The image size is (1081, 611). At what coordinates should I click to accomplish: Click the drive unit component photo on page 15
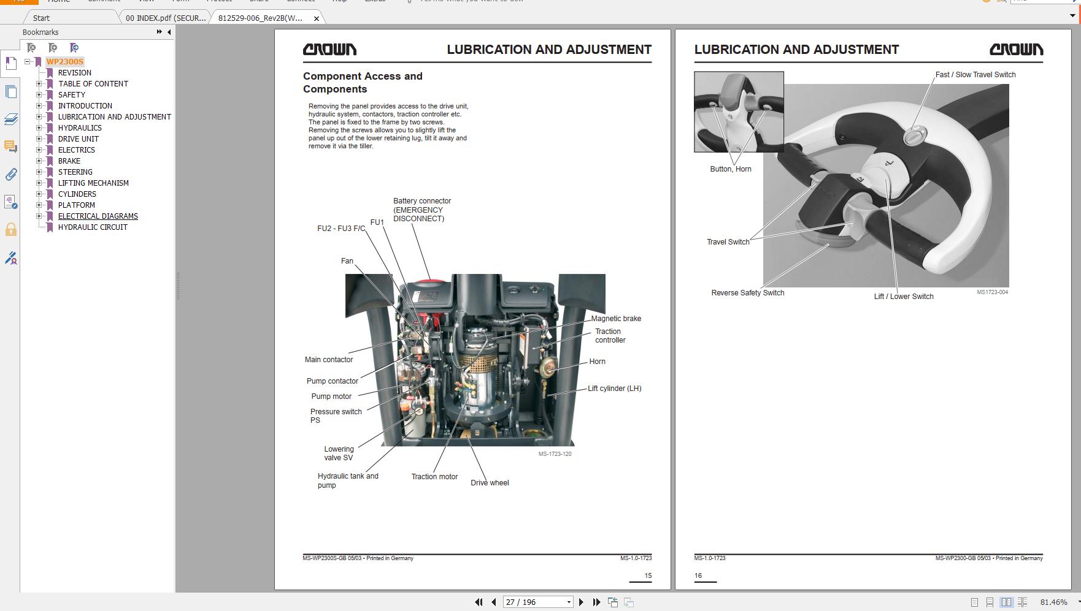475,360
